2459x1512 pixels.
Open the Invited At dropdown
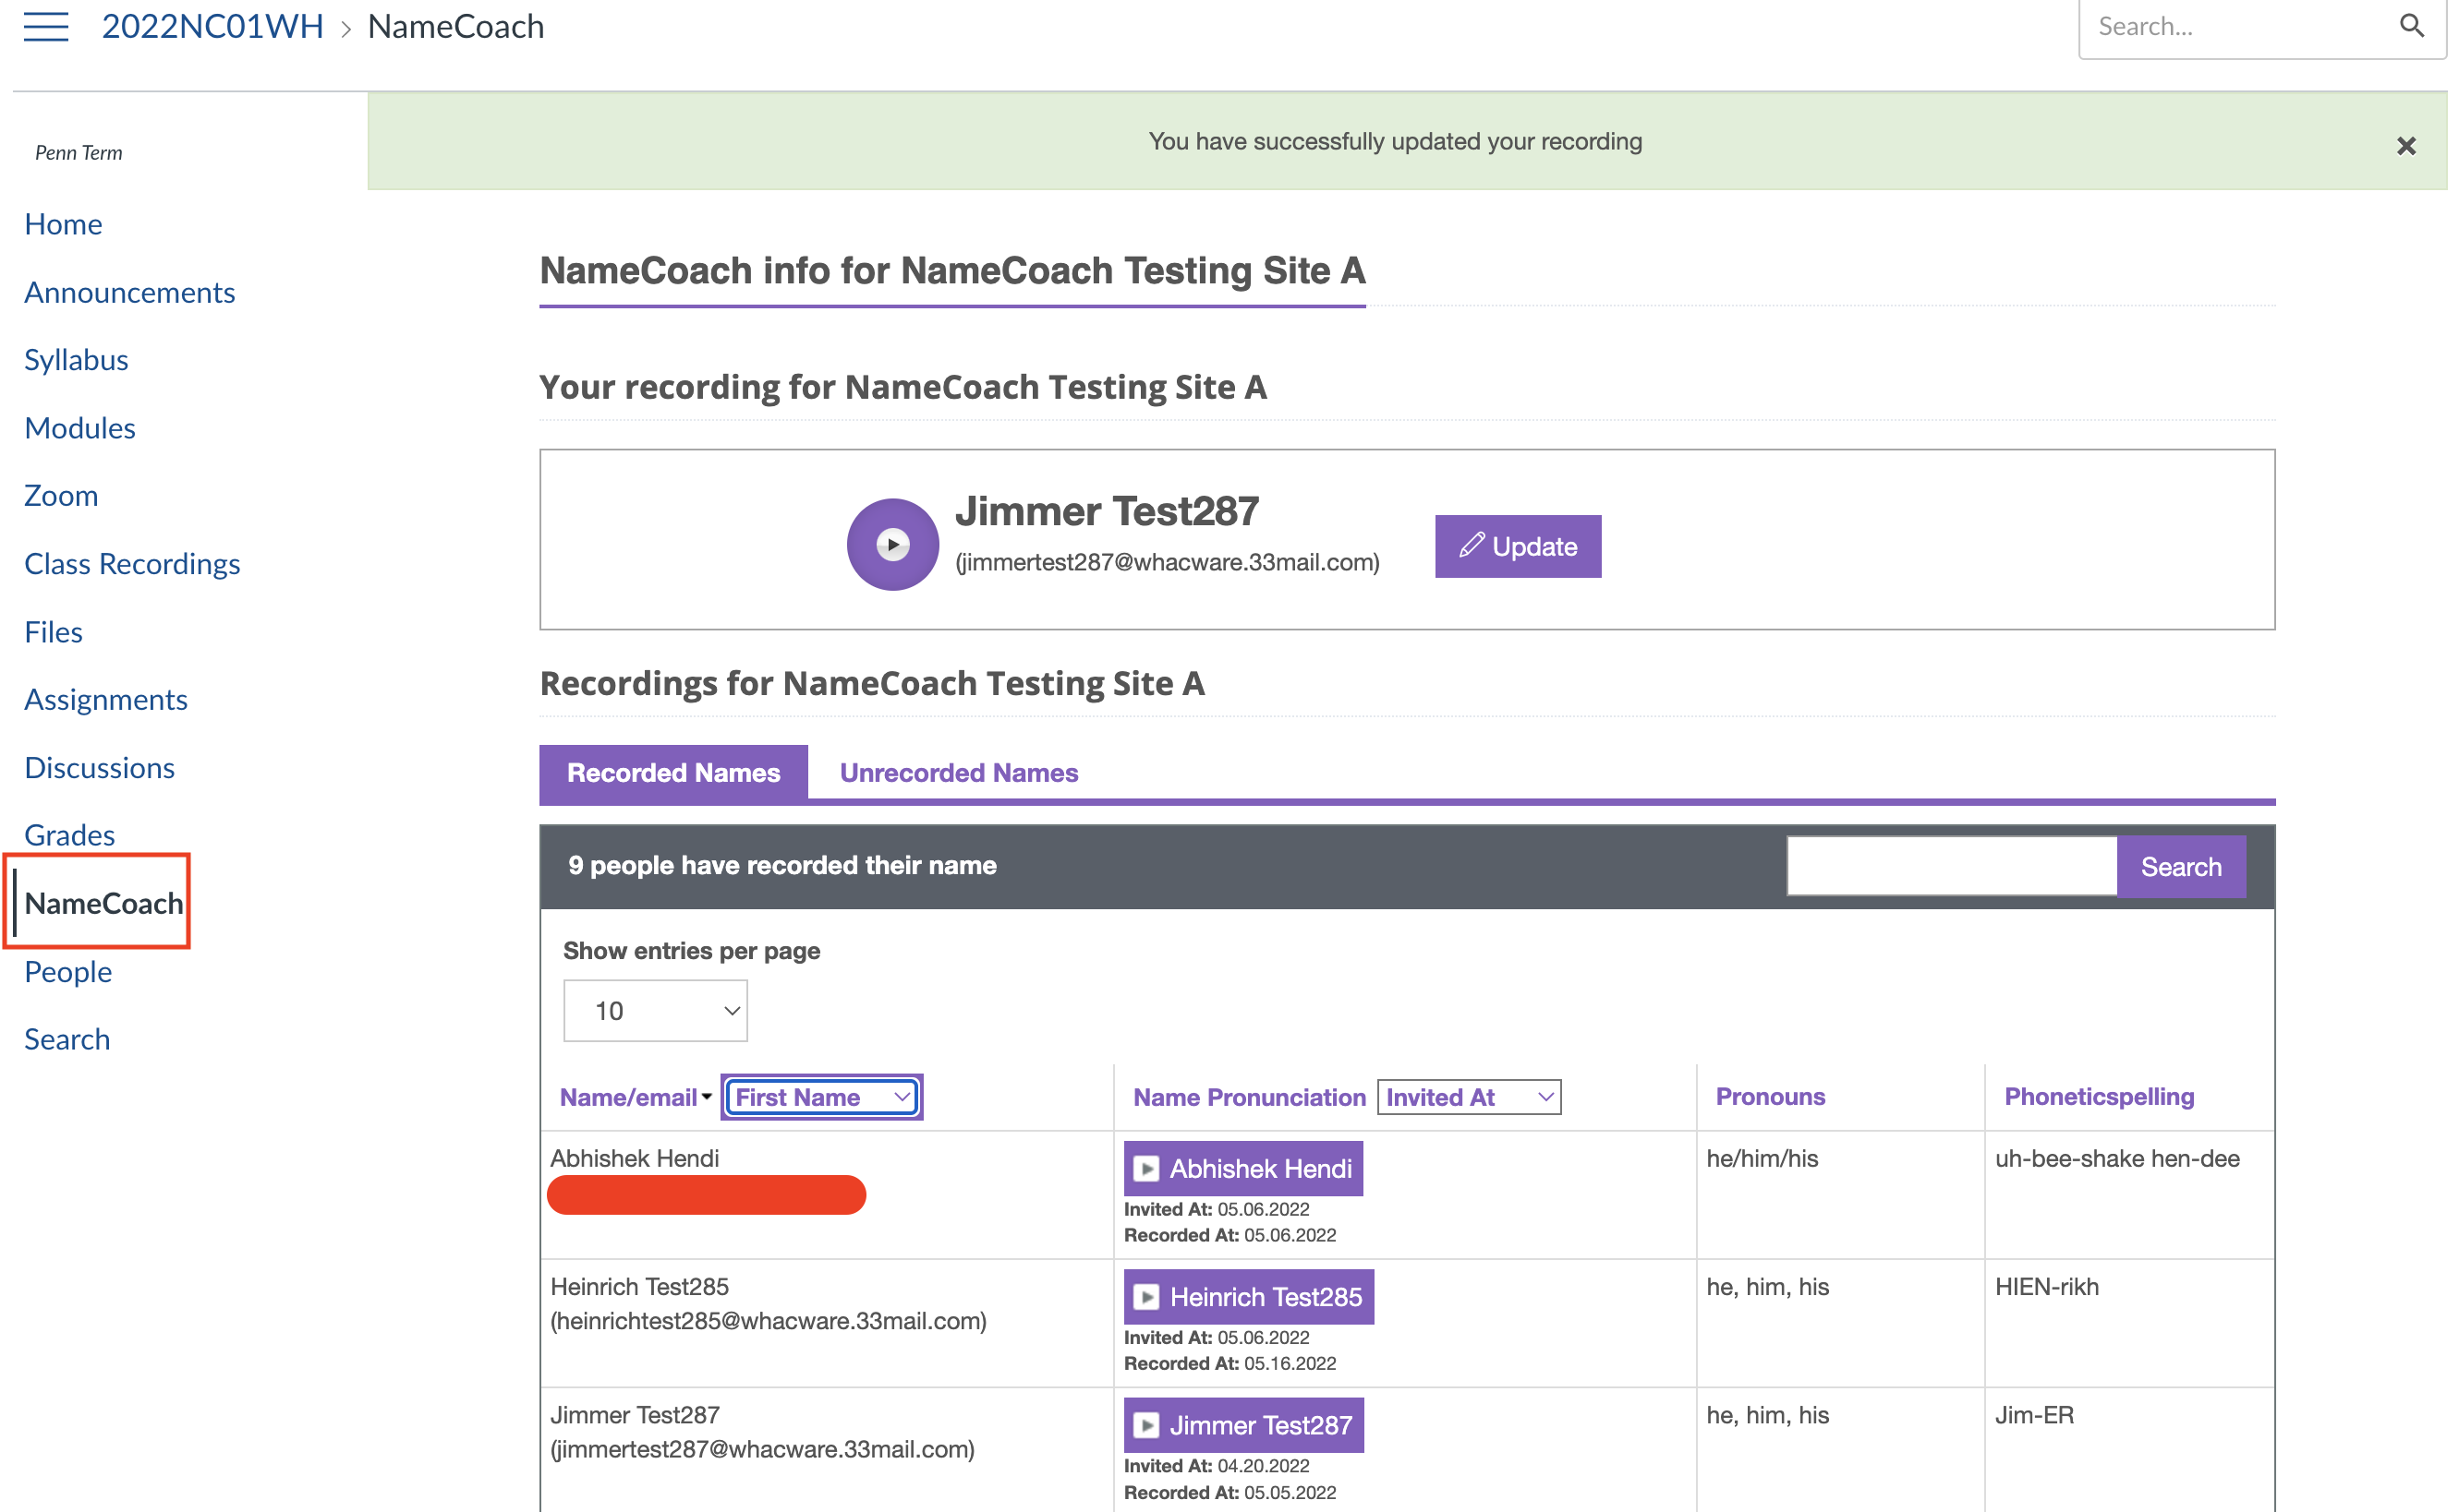click(x=1468, y=1097)
